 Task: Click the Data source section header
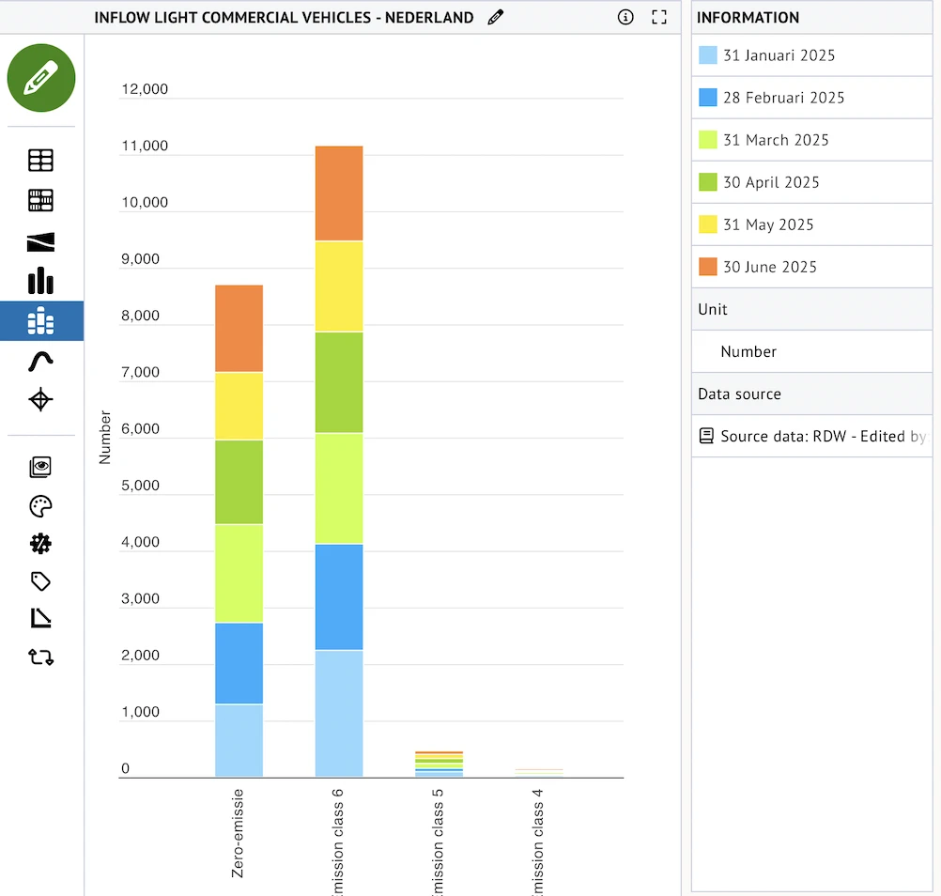(x=811, y=394)
